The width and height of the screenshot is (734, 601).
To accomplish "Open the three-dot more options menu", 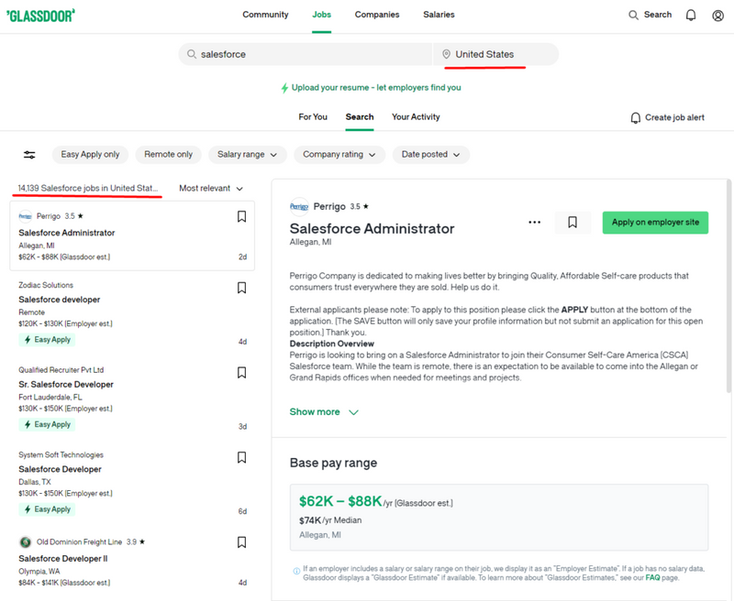I will pos(534,223).
